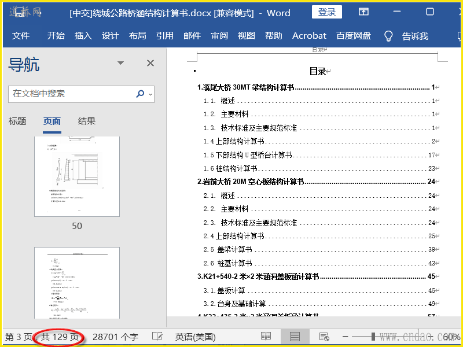The image size is (463, 347).
Task: Click TOC entry 2.6 桩基计算书
Action: 318,263
